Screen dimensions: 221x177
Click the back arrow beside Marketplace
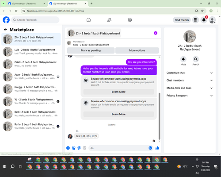coord(5,30)
